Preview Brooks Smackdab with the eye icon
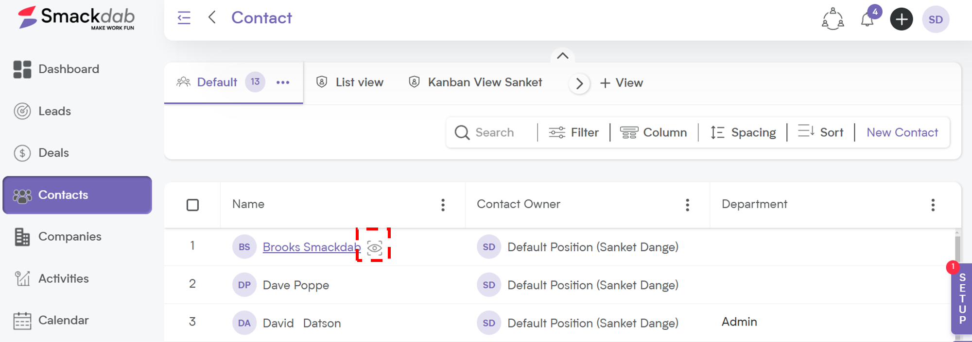The width and height of the screenshot is (972, 342). (x=374, y=248)
